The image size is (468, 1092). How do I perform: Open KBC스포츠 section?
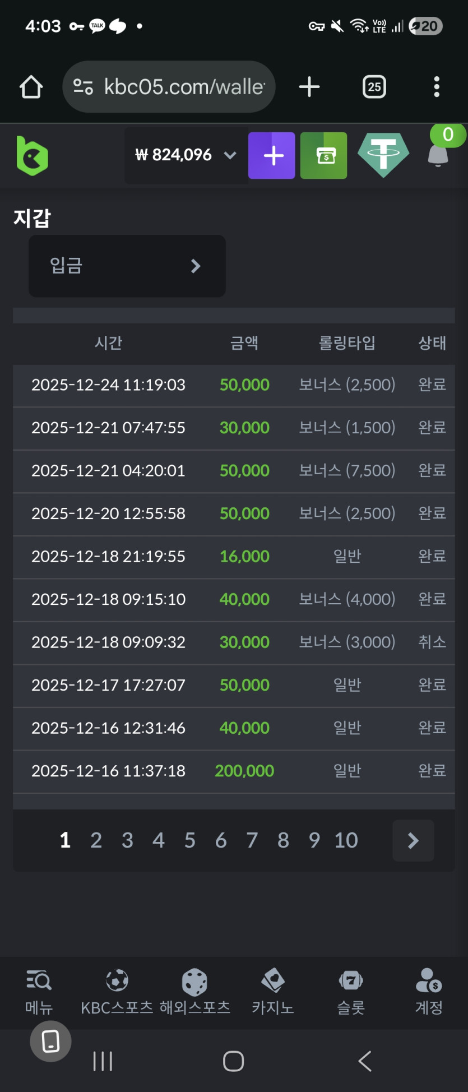117,992
